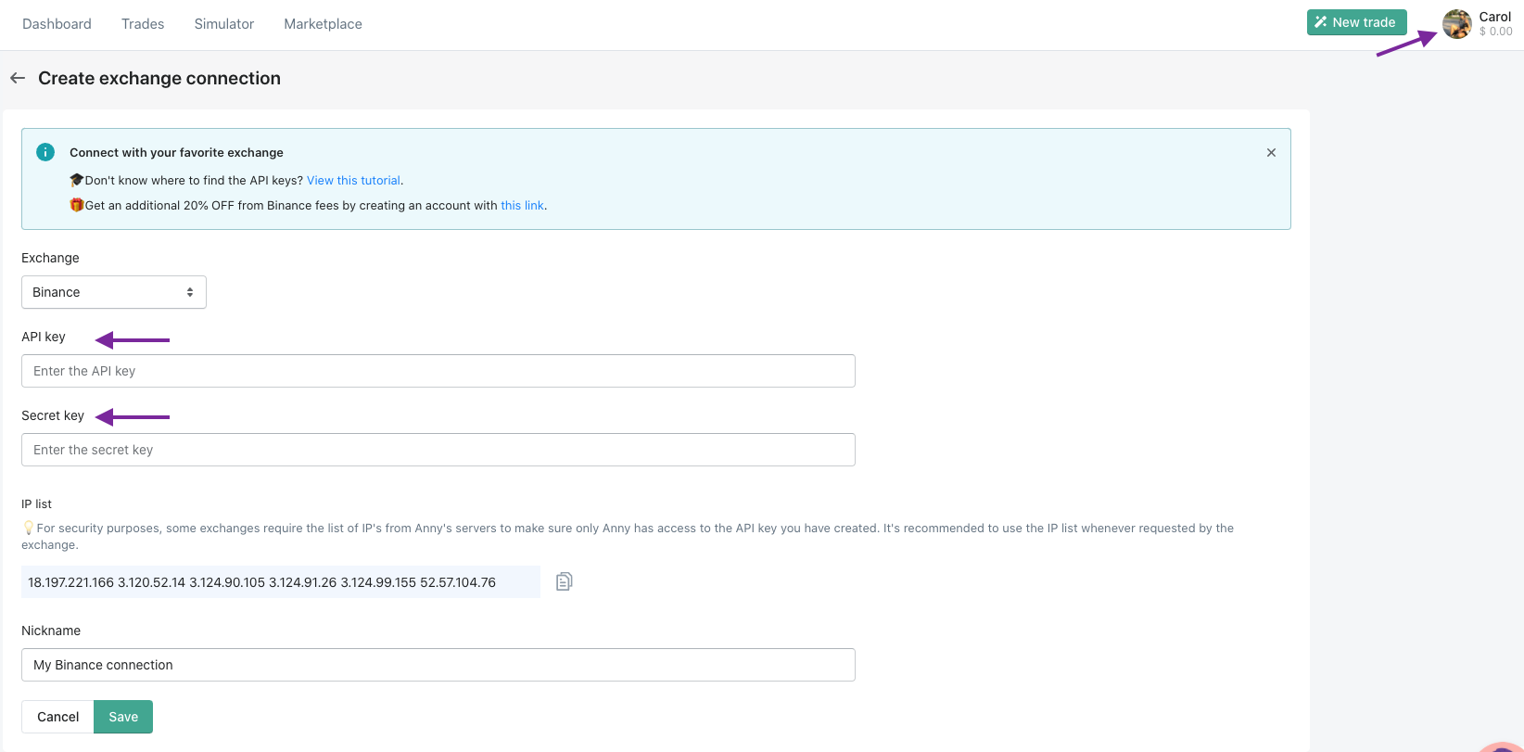Click into the Secret key field
This screenshot has height=752, width=1524.
click(x=438, y=450)
